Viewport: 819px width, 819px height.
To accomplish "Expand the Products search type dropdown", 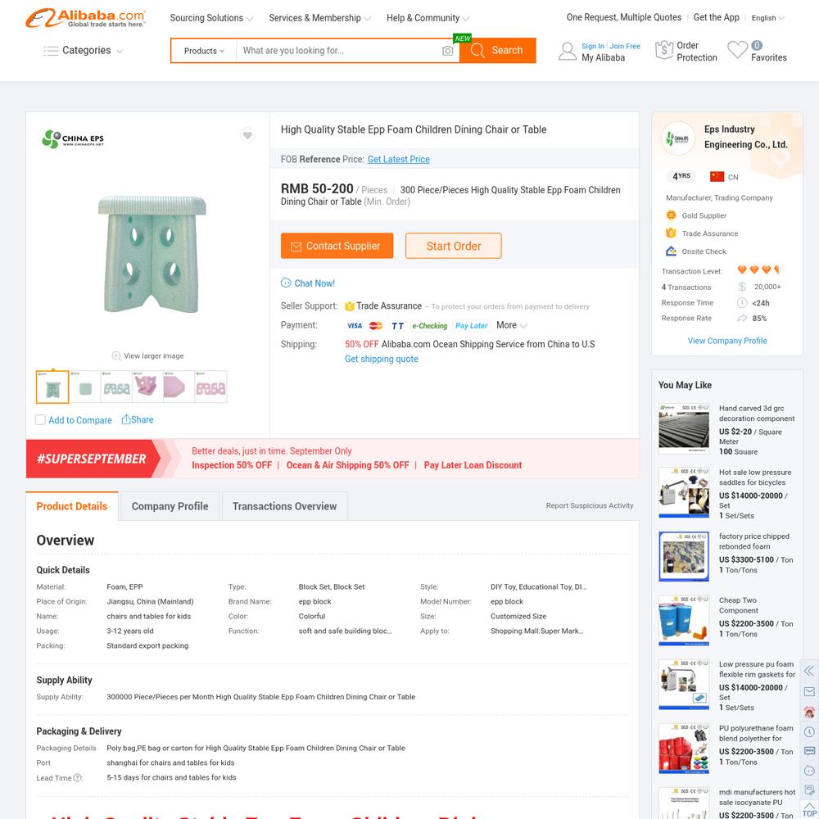I will click(204, 51).
